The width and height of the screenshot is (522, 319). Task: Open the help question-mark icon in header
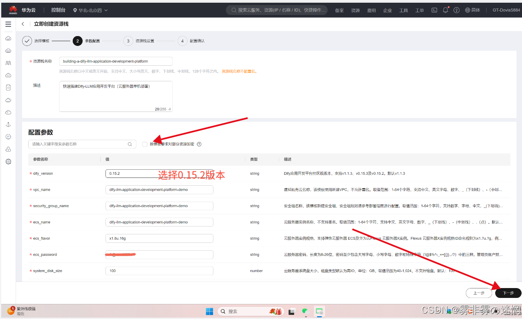coord(457,10)
